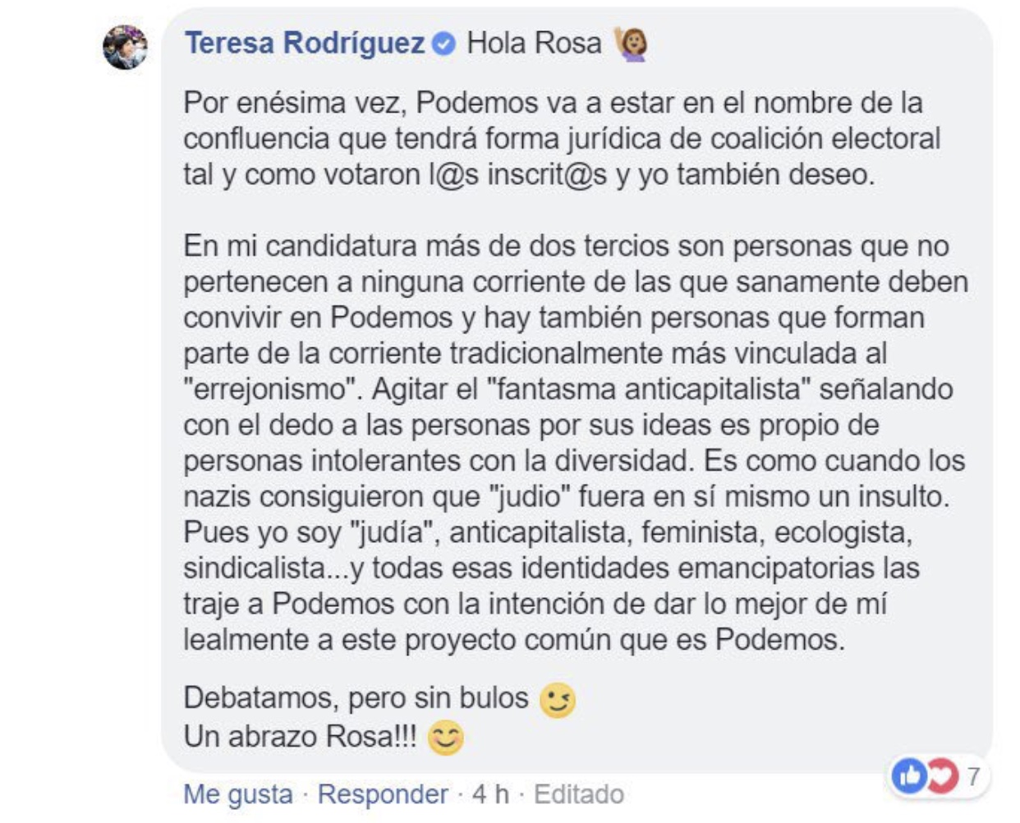Screen dimensions: 1020x823
Task: Click the blue verified badge icon
Action: click(444, 44)
